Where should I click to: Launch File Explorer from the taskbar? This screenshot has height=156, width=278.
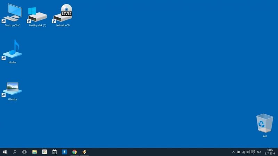point(34,152)
